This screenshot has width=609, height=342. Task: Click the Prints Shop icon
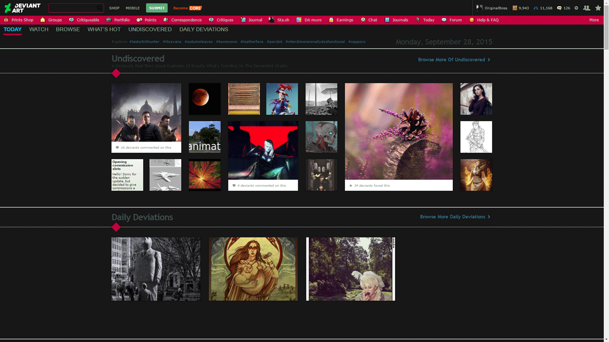click(6, 20)
